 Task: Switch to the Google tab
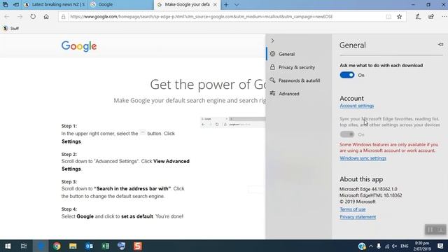point(120,5)
